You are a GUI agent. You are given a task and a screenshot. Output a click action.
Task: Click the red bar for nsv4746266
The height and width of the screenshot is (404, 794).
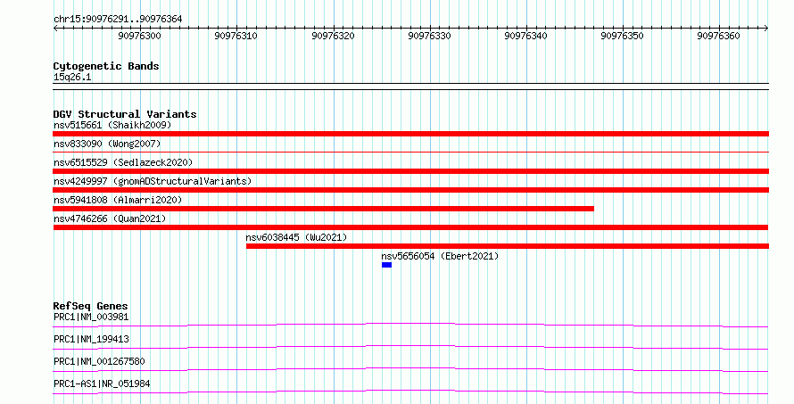click(x=410, y=227)
